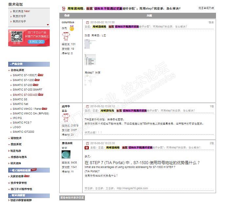The height and width of the screenshot is (202, 235).
Task: Click the columbus username
Action: click(68, 22)
